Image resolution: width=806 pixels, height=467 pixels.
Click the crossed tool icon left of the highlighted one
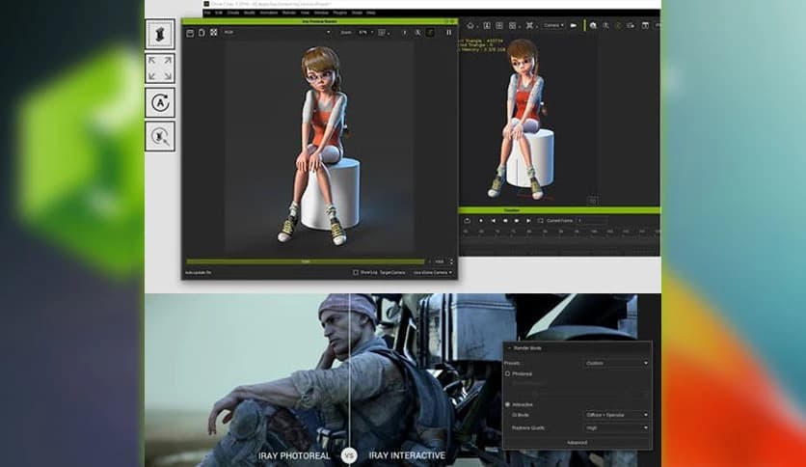pos(417,33)
